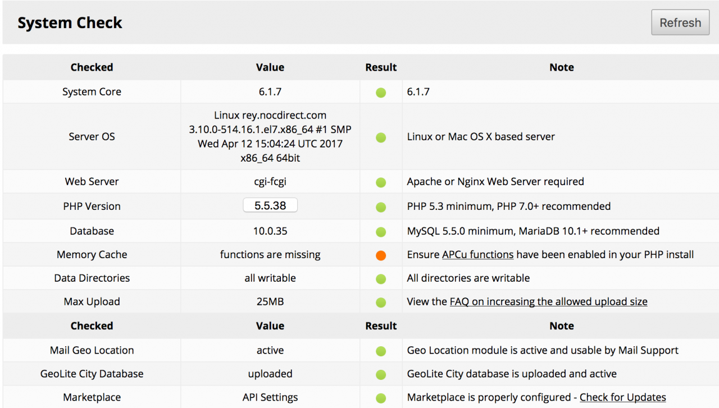This screenshot has height=408, width=719.
Task: Click the first Checked column header
Action: point(92,67)
